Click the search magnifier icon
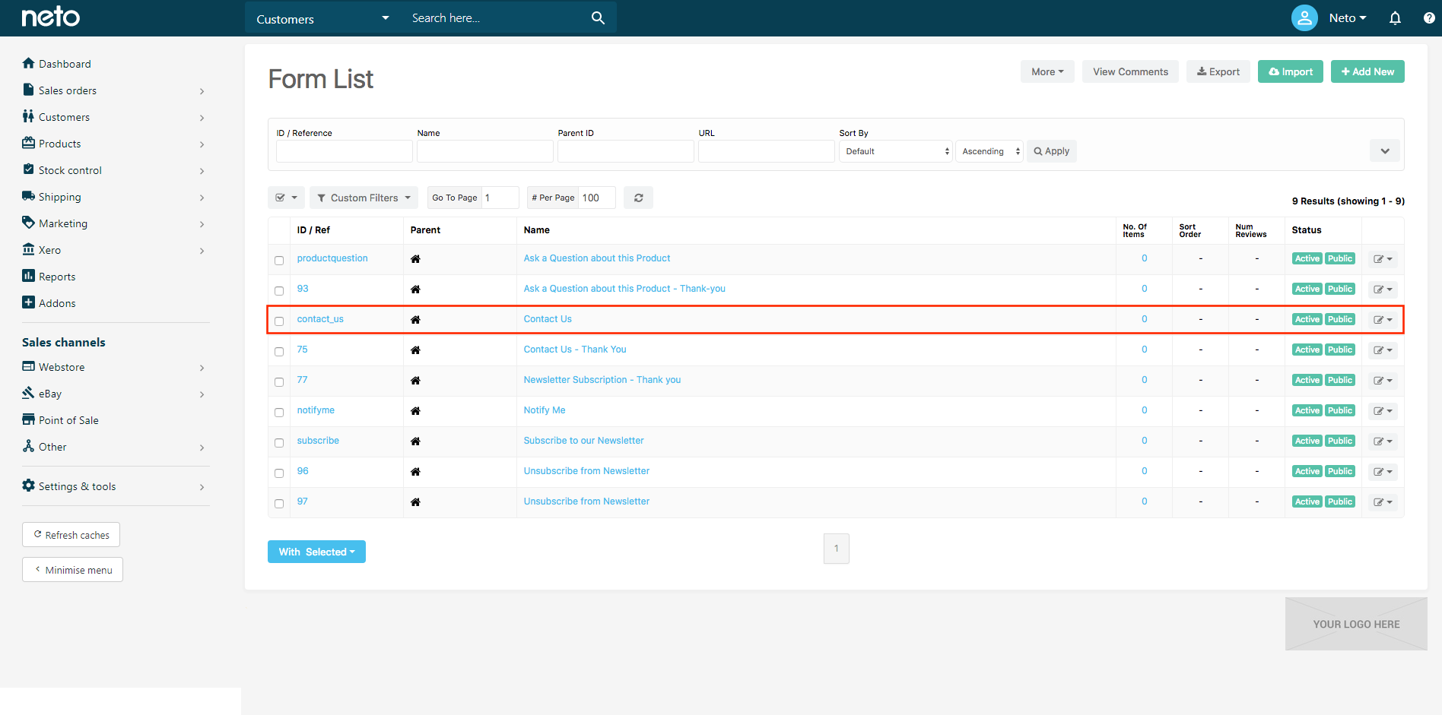This screenshot has height=715, width=1442. pos(598,17)
